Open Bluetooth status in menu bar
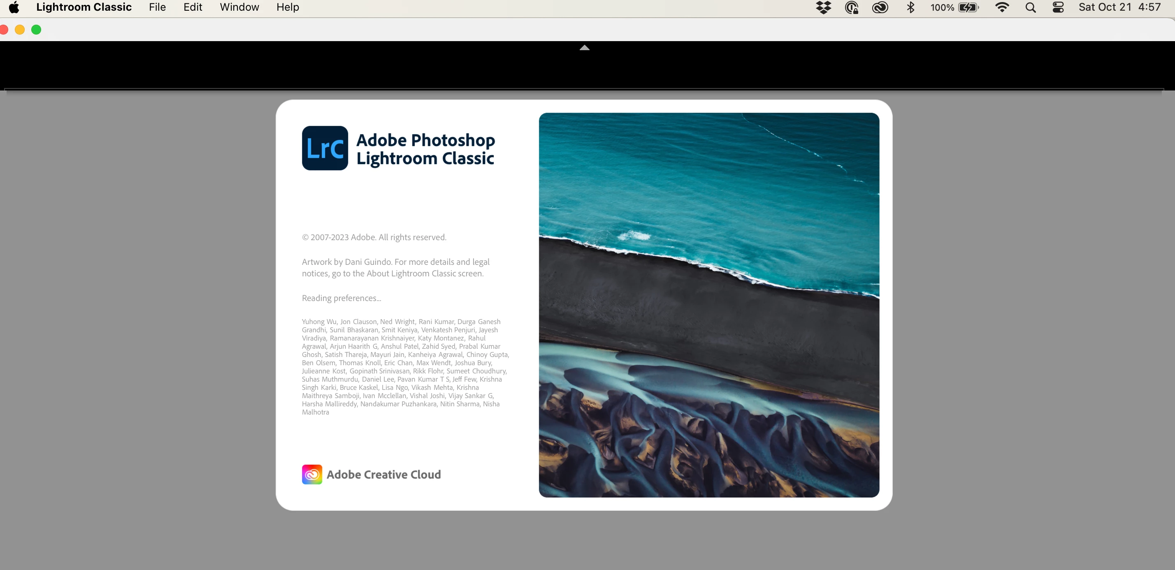 (910, 7)
